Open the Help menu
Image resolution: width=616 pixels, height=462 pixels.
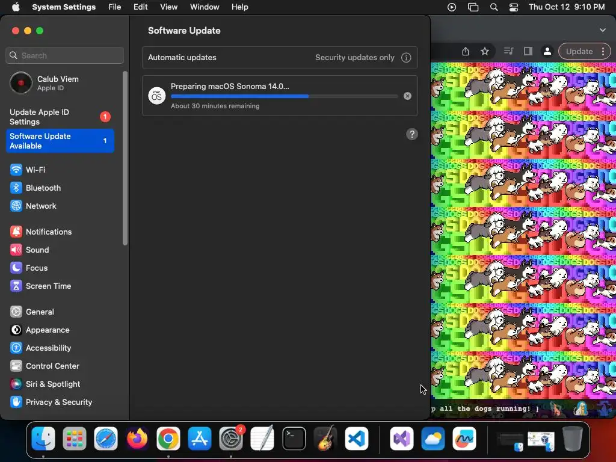pos(239,7)
